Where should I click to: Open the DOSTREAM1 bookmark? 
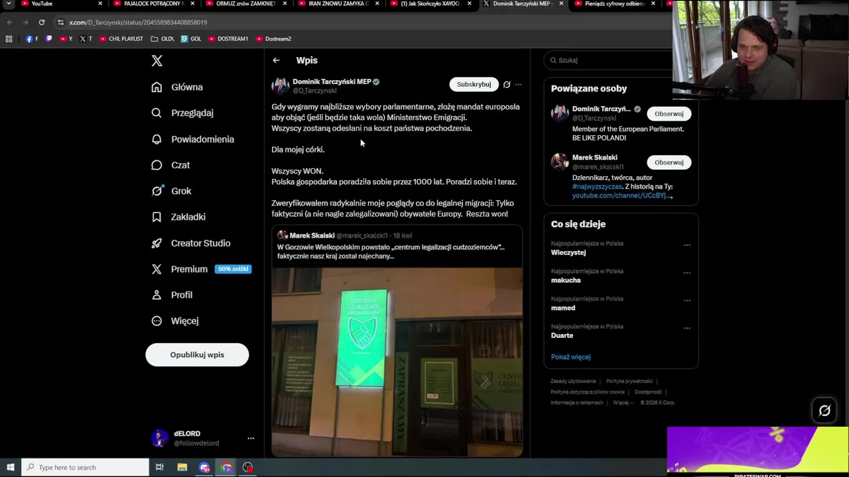[228, 39]
